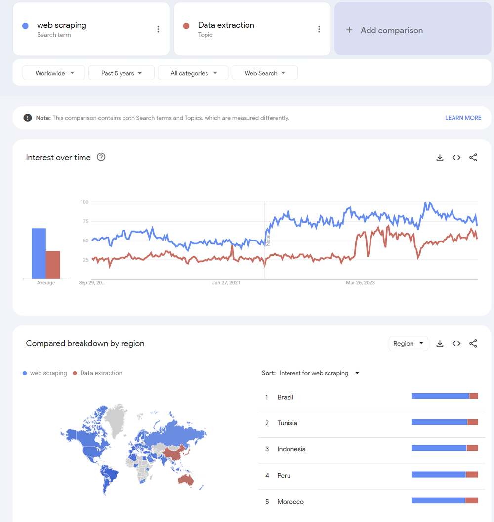Download the region breakdown data

click(x=440, y=343)
